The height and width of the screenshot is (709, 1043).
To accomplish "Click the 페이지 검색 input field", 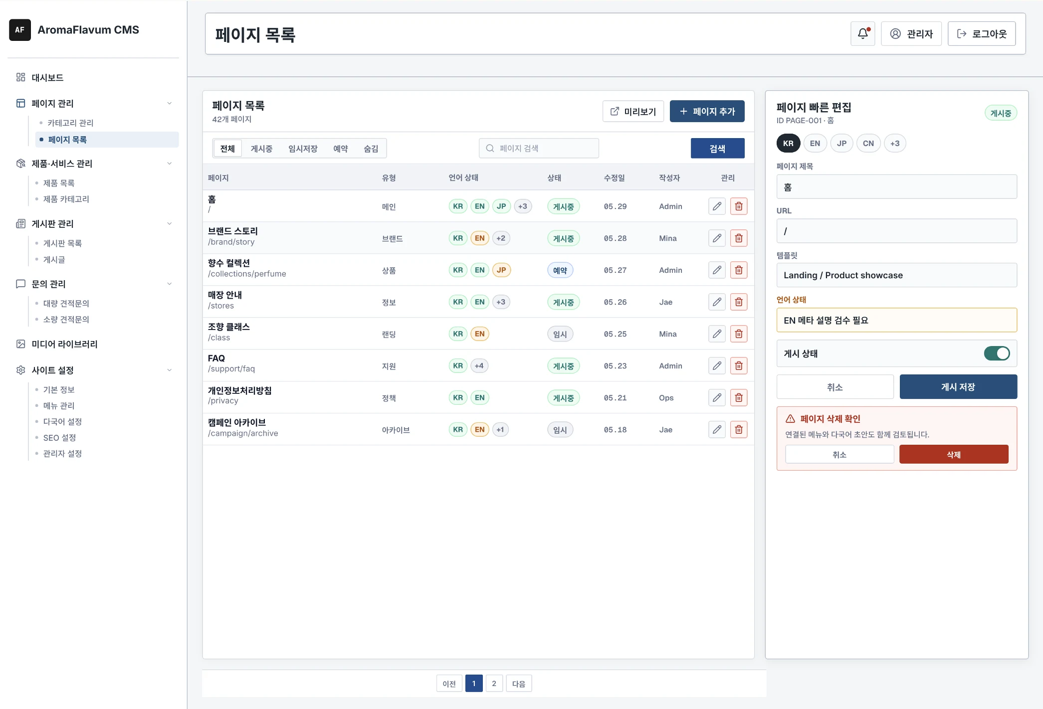I will (539, 148).
